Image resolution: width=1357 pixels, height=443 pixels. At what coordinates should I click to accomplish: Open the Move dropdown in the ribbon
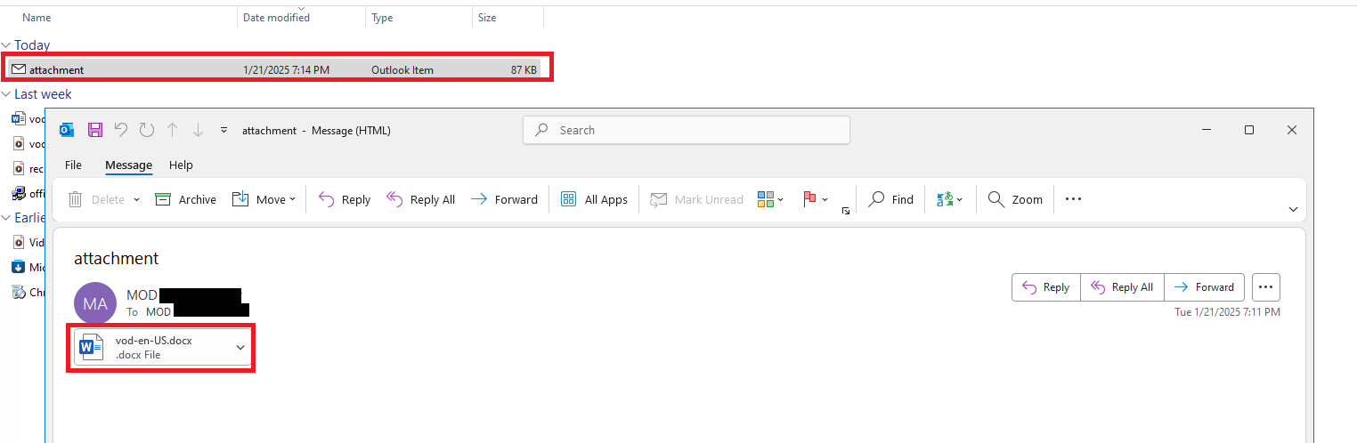(x=264, y=199)
